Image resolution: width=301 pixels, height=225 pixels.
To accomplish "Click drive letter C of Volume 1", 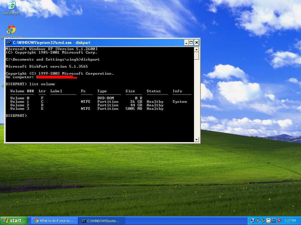I will pyautogui.click(x=42, y=102).
